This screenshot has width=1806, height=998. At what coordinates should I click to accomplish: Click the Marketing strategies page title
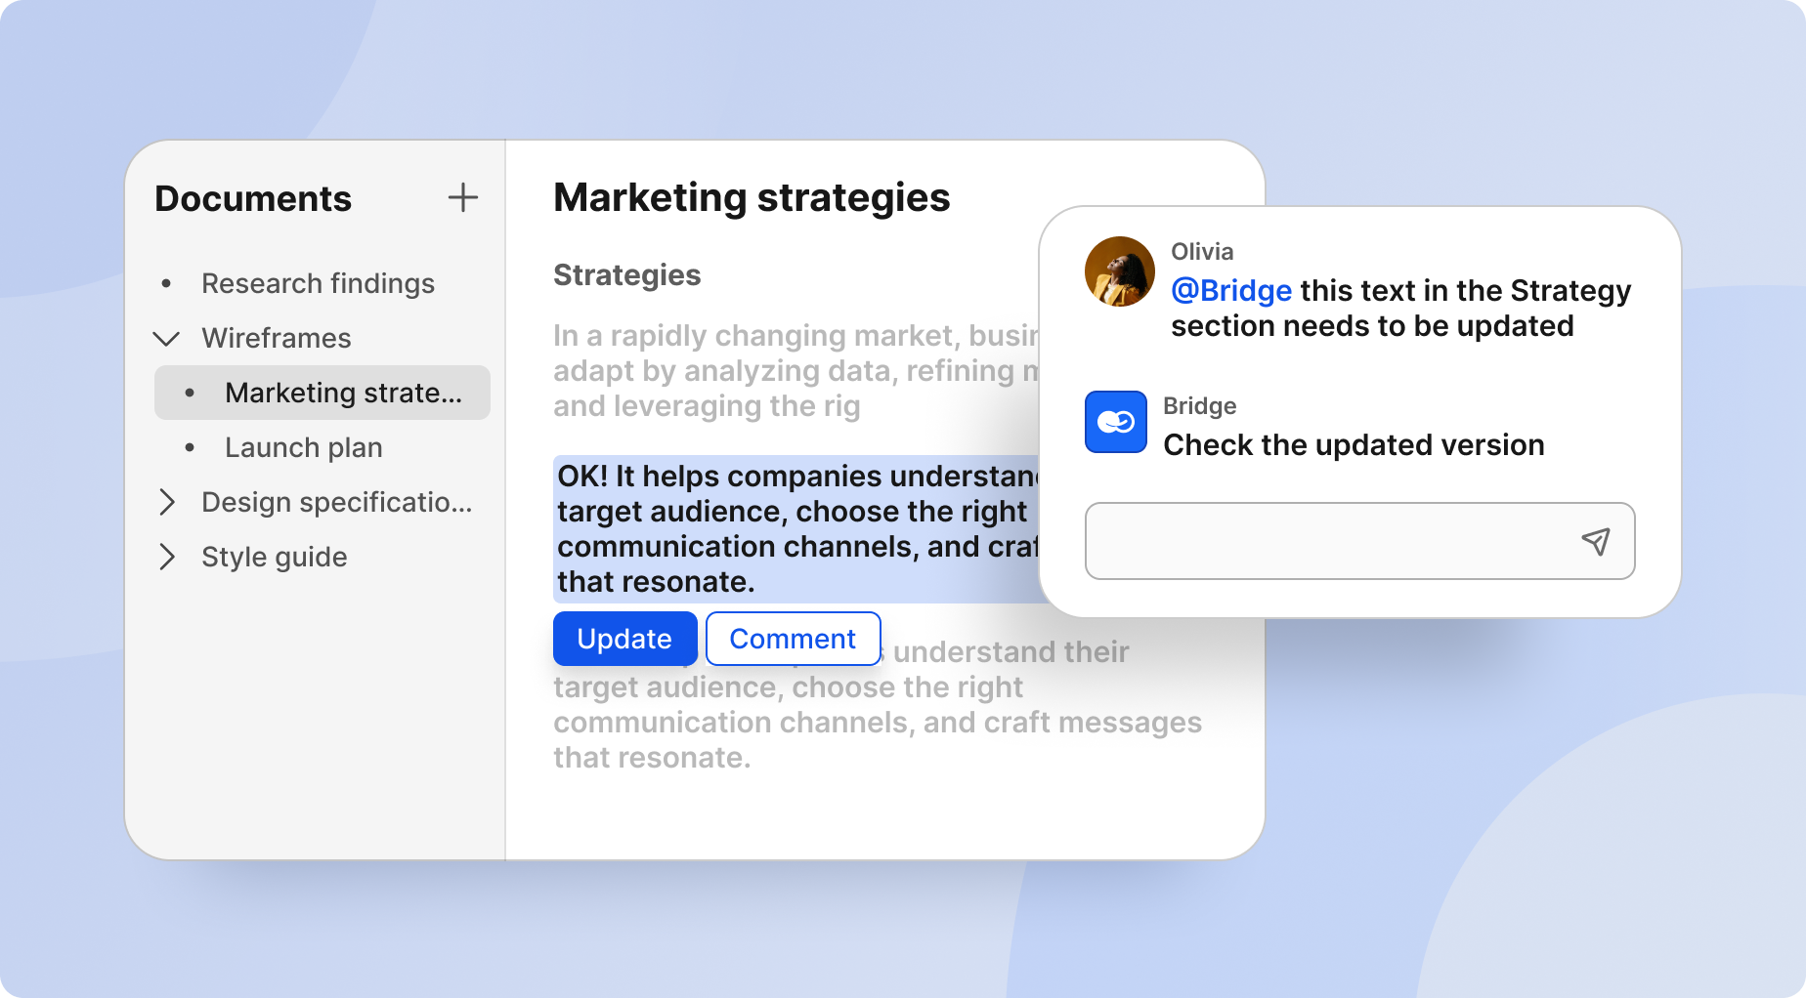tap(752, 197)
